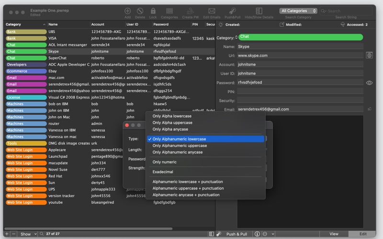The image size is (383, 239).
Task: Open the Show dropdown in bottom bar
Action: coord(28,234)
